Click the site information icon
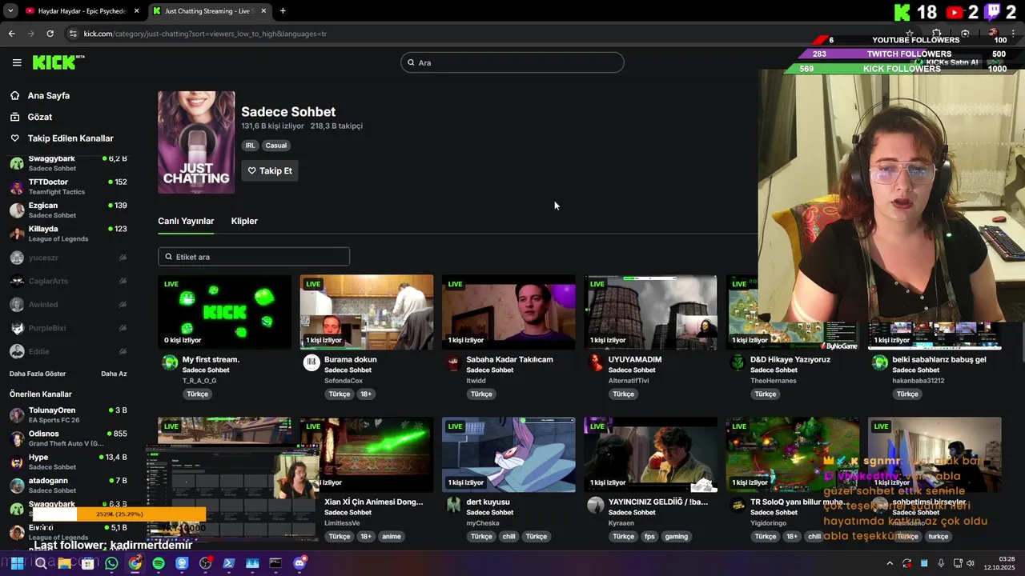 pos(73,34)
